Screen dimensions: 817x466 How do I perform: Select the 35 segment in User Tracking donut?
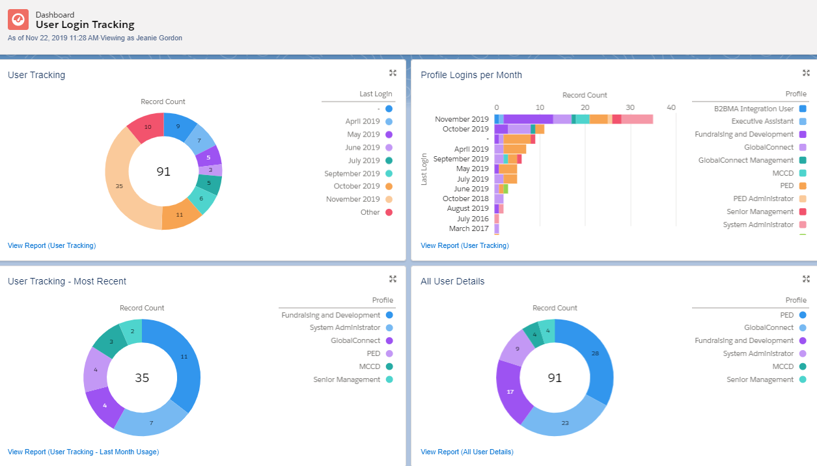(x=118, y=185)
